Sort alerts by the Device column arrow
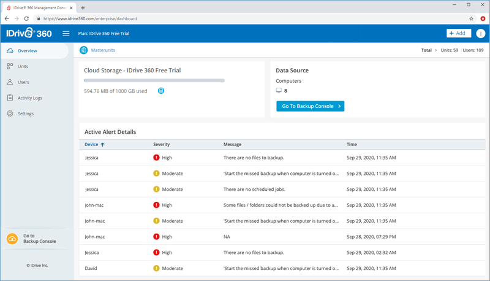Viewport: 490px width, 281px height. point(103,145)
